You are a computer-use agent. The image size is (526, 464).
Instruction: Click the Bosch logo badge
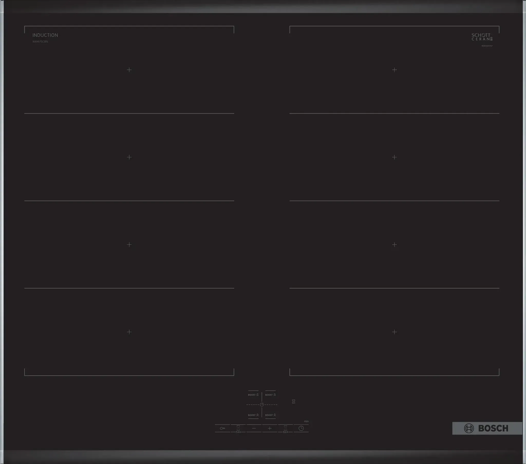click(487, 428)
